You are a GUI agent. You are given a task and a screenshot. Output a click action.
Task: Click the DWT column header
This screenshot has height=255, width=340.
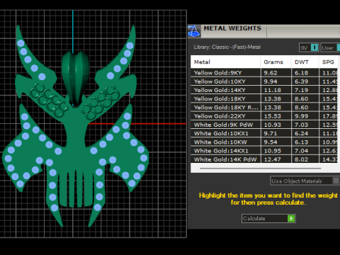click(305, 62)
